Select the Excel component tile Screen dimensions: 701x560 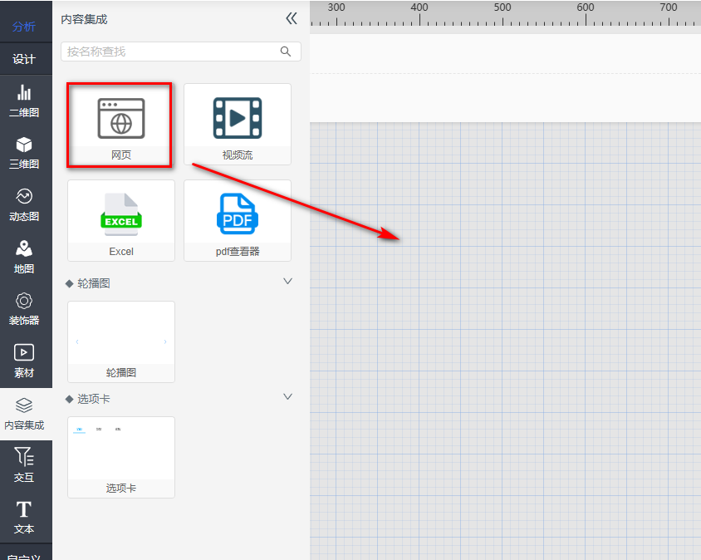[x=121, y=220]
